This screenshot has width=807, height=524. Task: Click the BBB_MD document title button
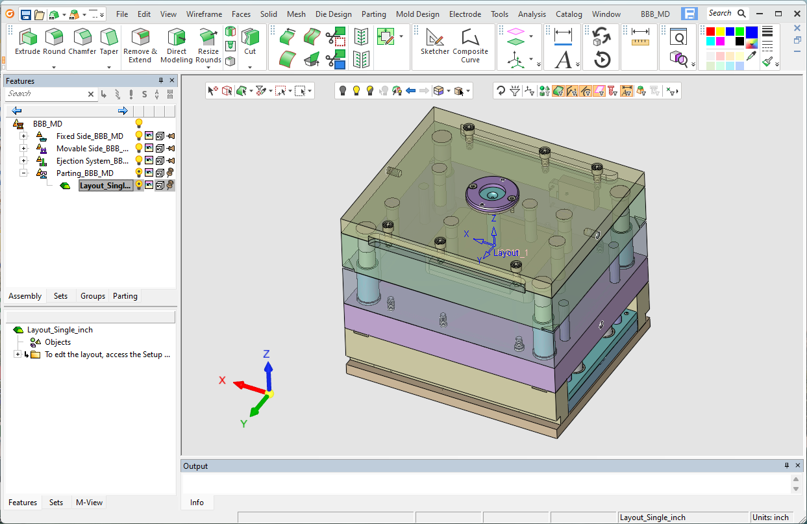point(656,14)
